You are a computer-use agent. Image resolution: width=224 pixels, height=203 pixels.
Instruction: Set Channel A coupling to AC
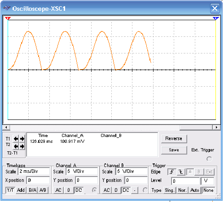[58, 190]
